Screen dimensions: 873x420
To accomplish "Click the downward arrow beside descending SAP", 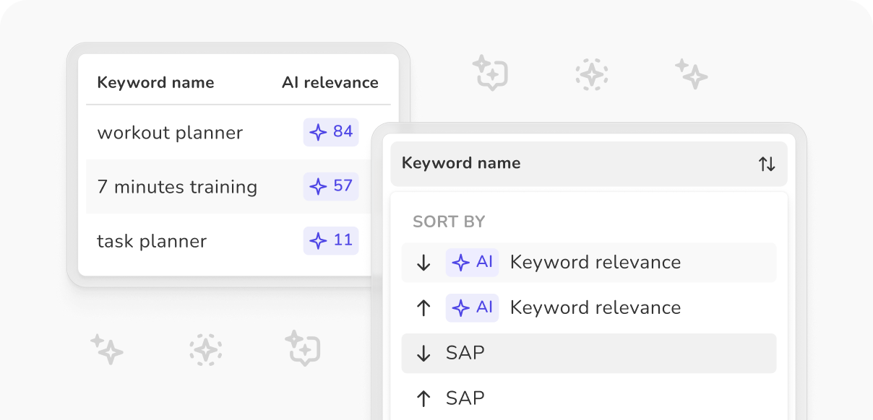I will 423,353.
